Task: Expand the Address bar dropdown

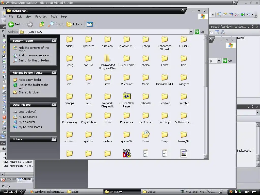Action: pyautogui.click(x=191, y=32)
